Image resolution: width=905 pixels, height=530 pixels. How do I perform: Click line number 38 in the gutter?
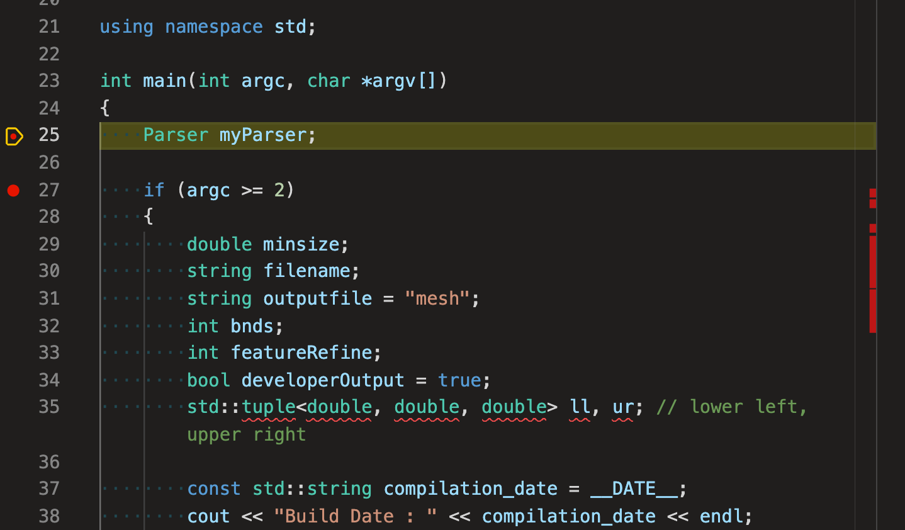point(49,516)
